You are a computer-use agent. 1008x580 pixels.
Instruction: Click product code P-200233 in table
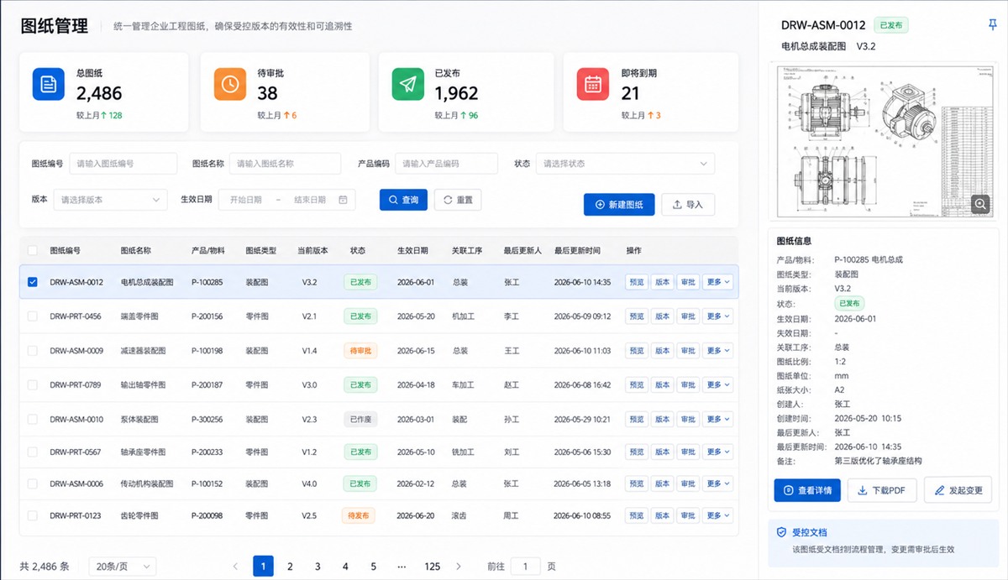click(207, 452)
